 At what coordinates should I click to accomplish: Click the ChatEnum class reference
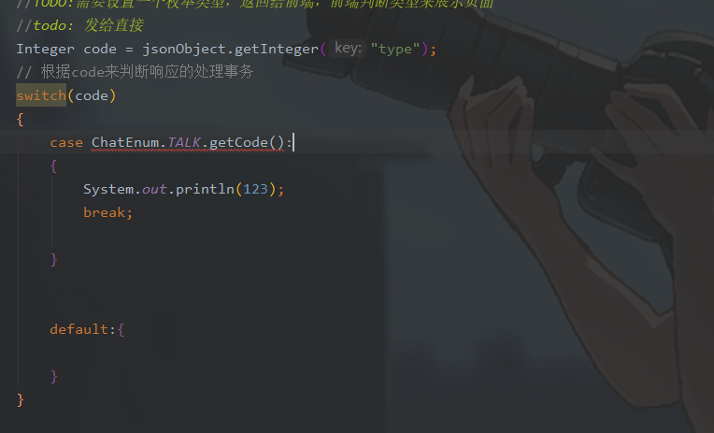tap(125, 143)
